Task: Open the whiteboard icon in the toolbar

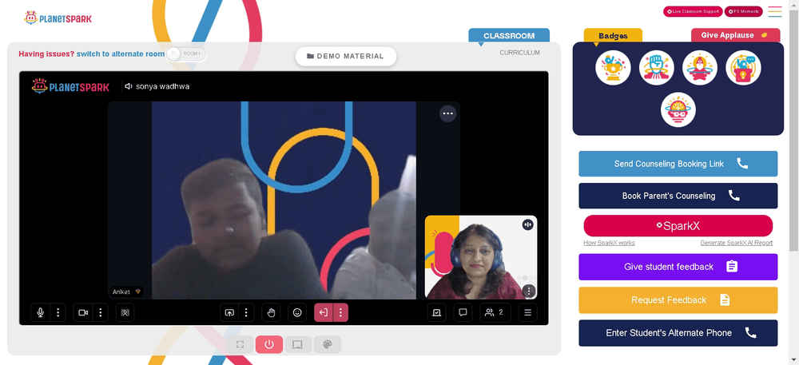Action: pyautogui.click(x=437, y=312)
